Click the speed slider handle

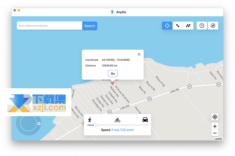pos(96,125)
